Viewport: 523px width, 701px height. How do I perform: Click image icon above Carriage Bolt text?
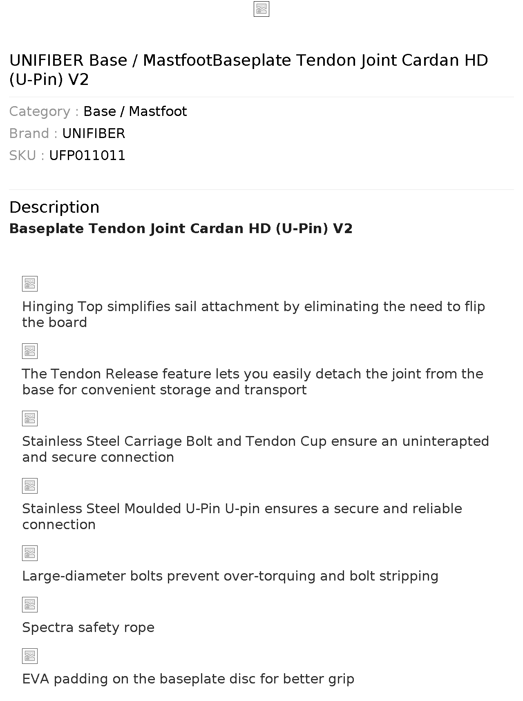[x=30, y=418]
